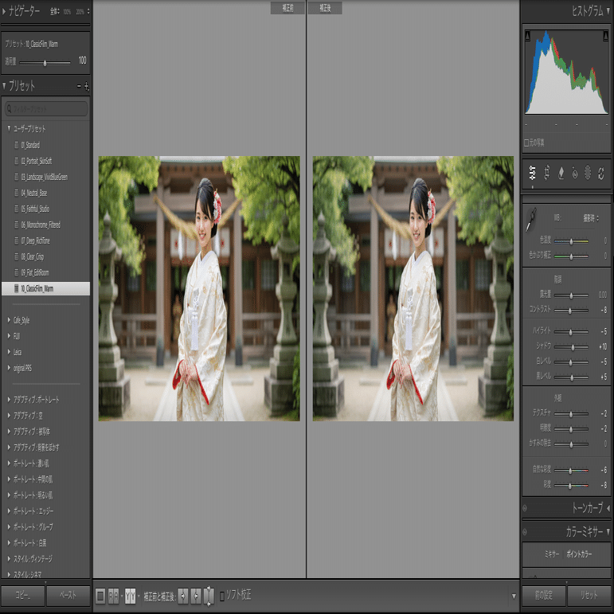Collapse the プリセット presets panel
The width and height of the screenshot is (614, 614).
4,86
